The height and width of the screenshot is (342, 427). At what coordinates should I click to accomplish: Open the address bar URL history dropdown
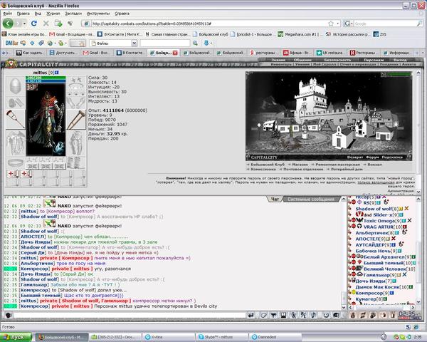coord(338,24)
